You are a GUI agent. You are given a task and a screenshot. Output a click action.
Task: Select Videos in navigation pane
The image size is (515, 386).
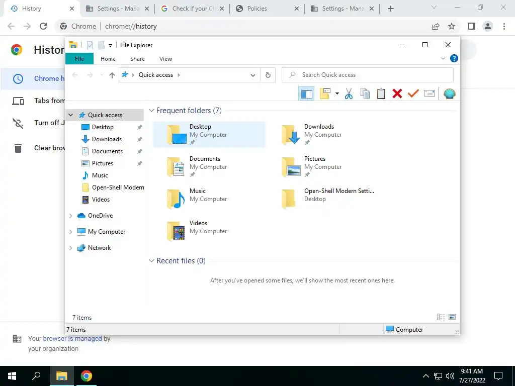101,200
